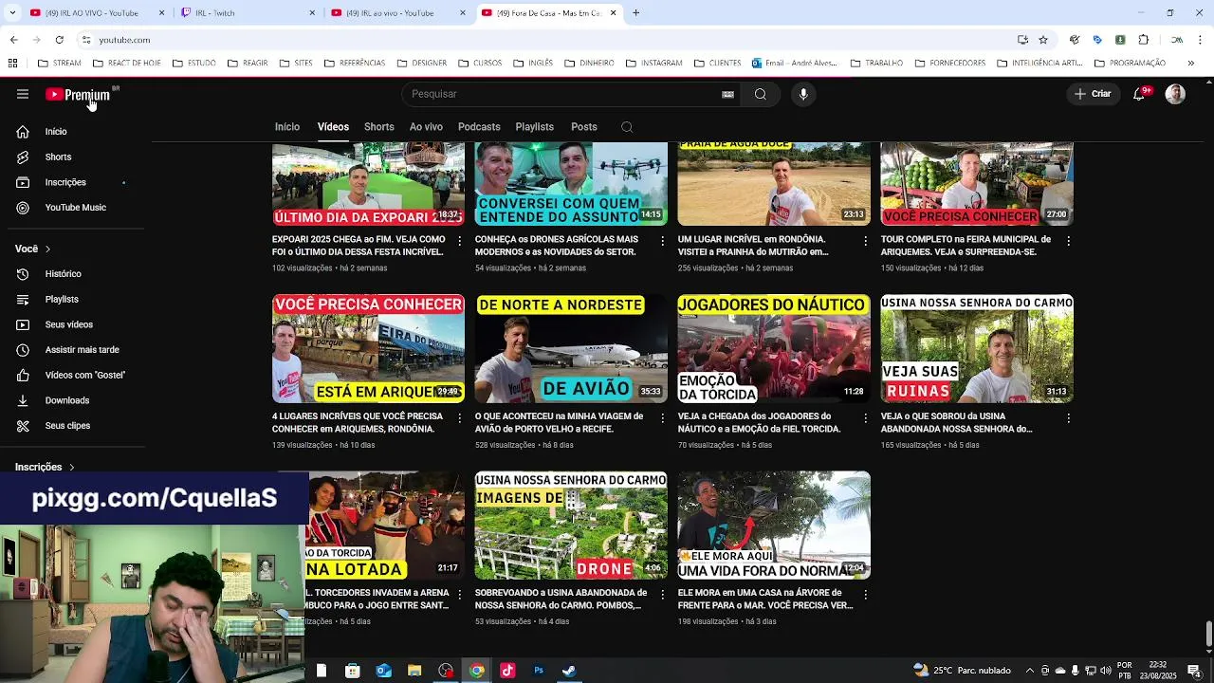Open the UMA VIDA FORA DO NORMAL thumbnail

774,525
